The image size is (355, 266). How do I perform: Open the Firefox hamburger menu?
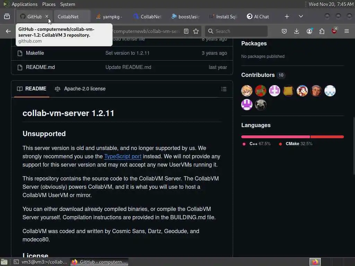point(347,31)
